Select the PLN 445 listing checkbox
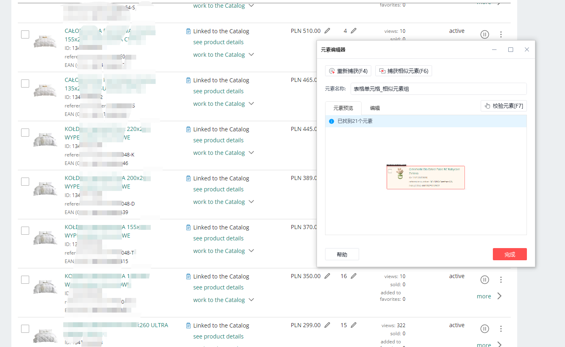565x347 pixels. (x=25, y=133)
